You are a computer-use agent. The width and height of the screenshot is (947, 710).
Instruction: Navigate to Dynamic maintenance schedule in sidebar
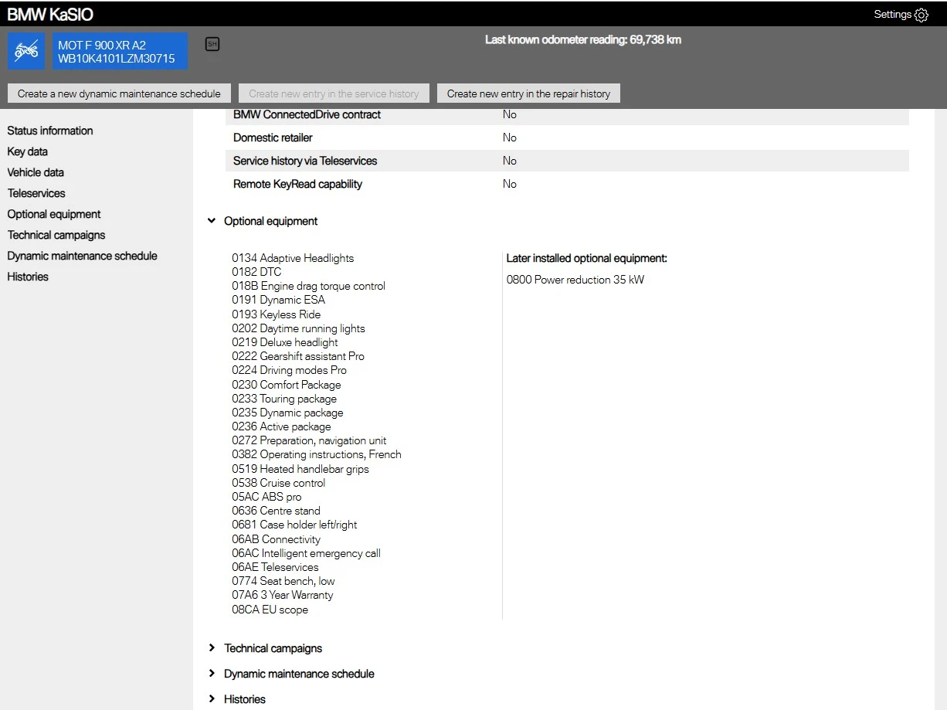83,256
